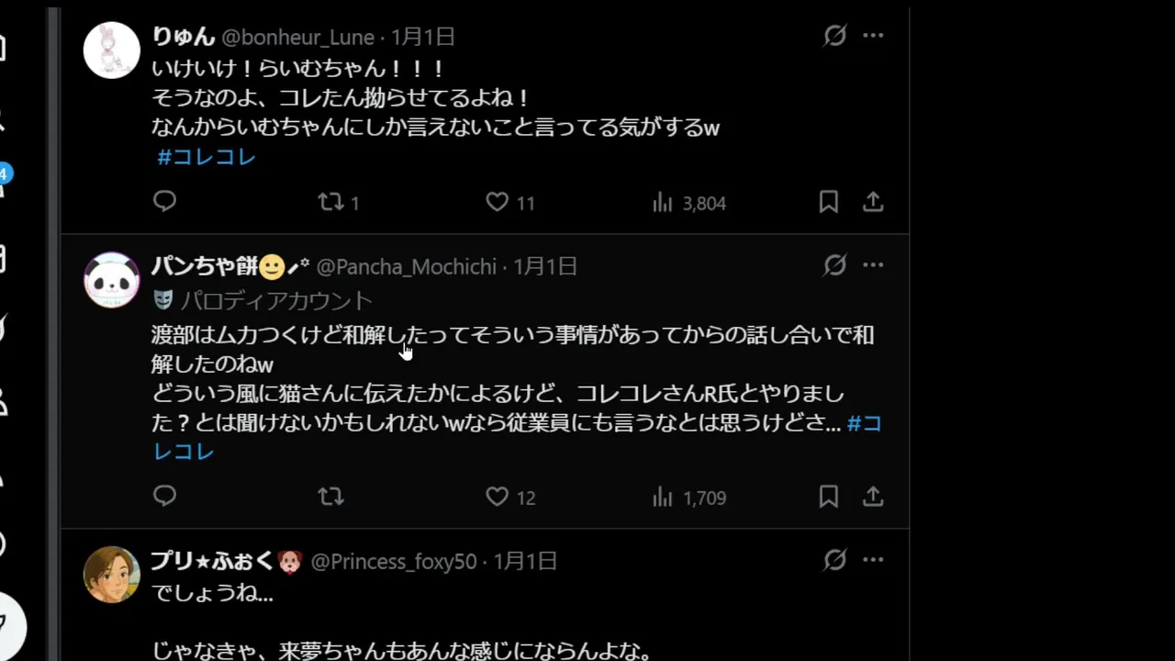Share りゅん's tweet

tap(873, 202)
